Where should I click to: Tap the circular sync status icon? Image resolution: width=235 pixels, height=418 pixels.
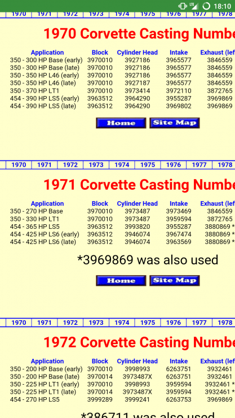click(x=206, y=6)
